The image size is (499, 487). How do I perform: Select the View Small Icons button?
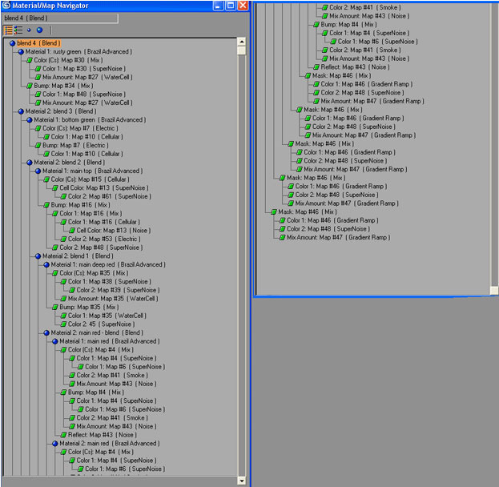pyautogui.click(x=29, y=30)
